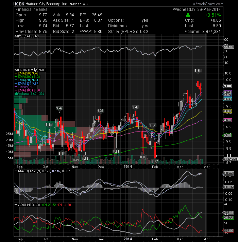Click the High: 9.85 quote field

point(31,20)
